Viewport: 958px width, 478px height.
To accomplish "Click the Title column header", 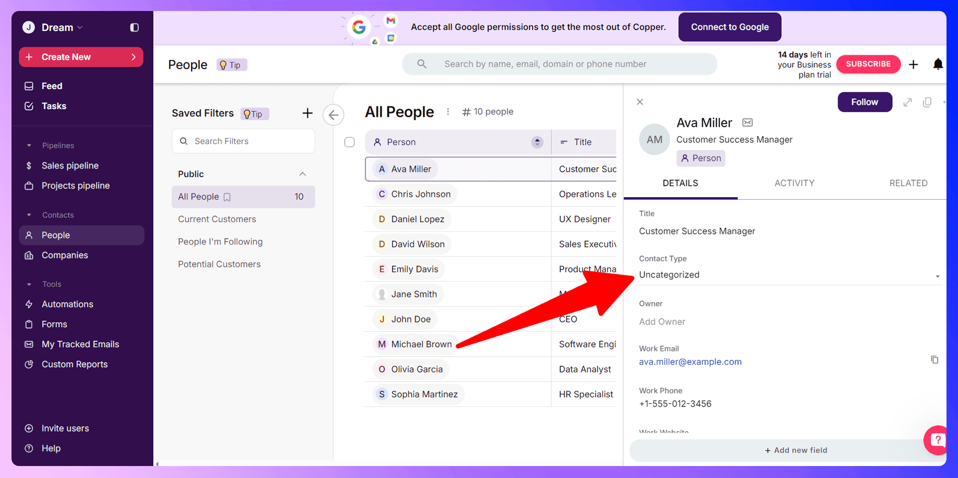I will point(583,142).
